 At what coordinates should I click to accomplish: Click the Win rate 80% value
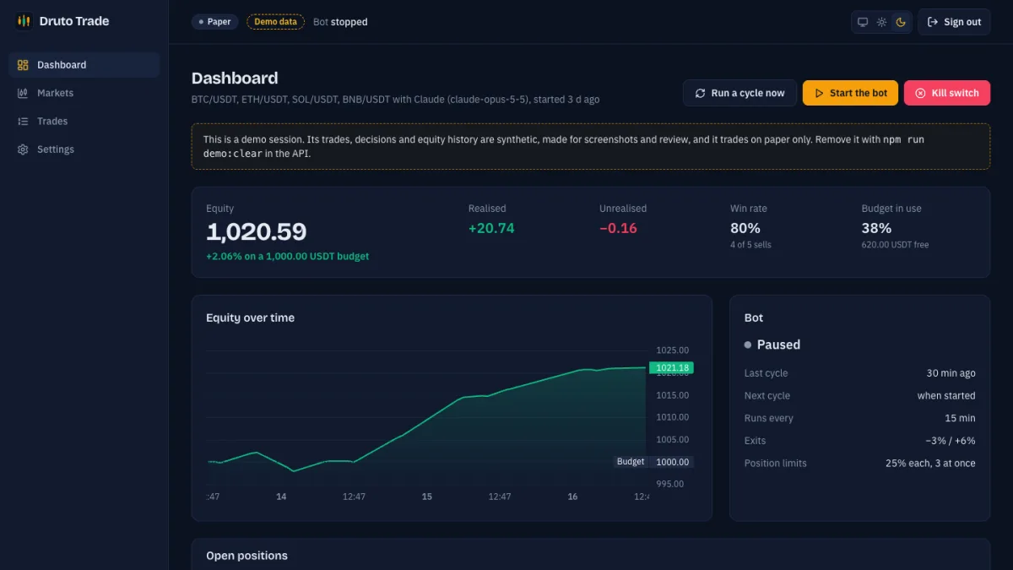745,228
